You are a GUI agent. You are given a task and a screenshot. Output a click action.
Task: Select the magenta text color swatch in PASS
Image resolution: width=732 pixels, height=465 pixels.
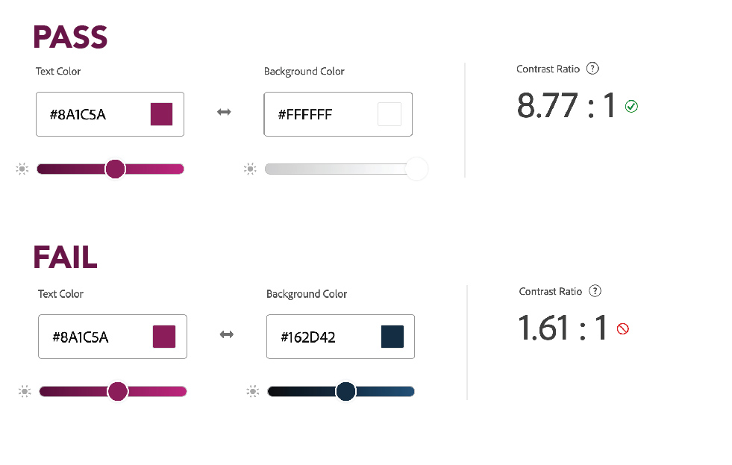(162, 114)
